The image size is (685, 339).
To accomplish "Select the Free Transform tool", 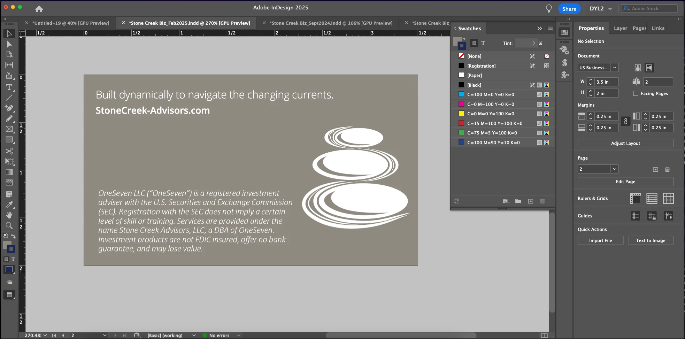I will [x=9, y=161].
